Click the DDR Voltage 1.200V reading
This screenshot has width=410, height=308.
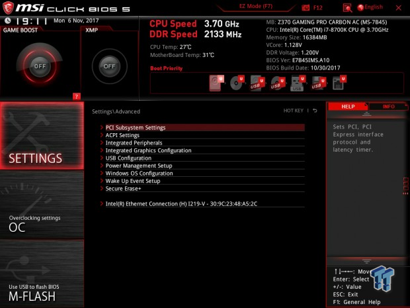click(x=292, y=52)
